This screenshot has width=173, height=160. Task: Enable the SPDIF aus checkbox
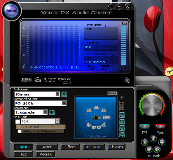click(18, 121)
